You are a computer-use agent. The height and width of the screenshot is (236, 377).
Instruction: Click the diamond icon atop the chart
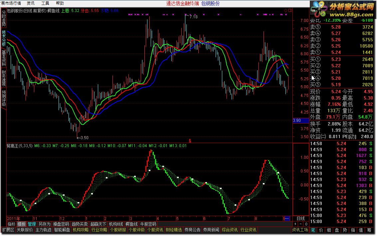tap(285, 10)
